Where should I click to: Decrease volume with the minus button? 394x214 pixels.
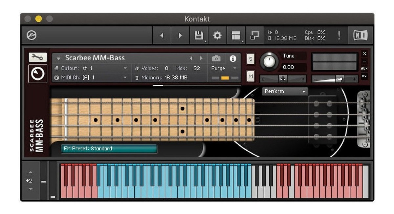[315, 79]
